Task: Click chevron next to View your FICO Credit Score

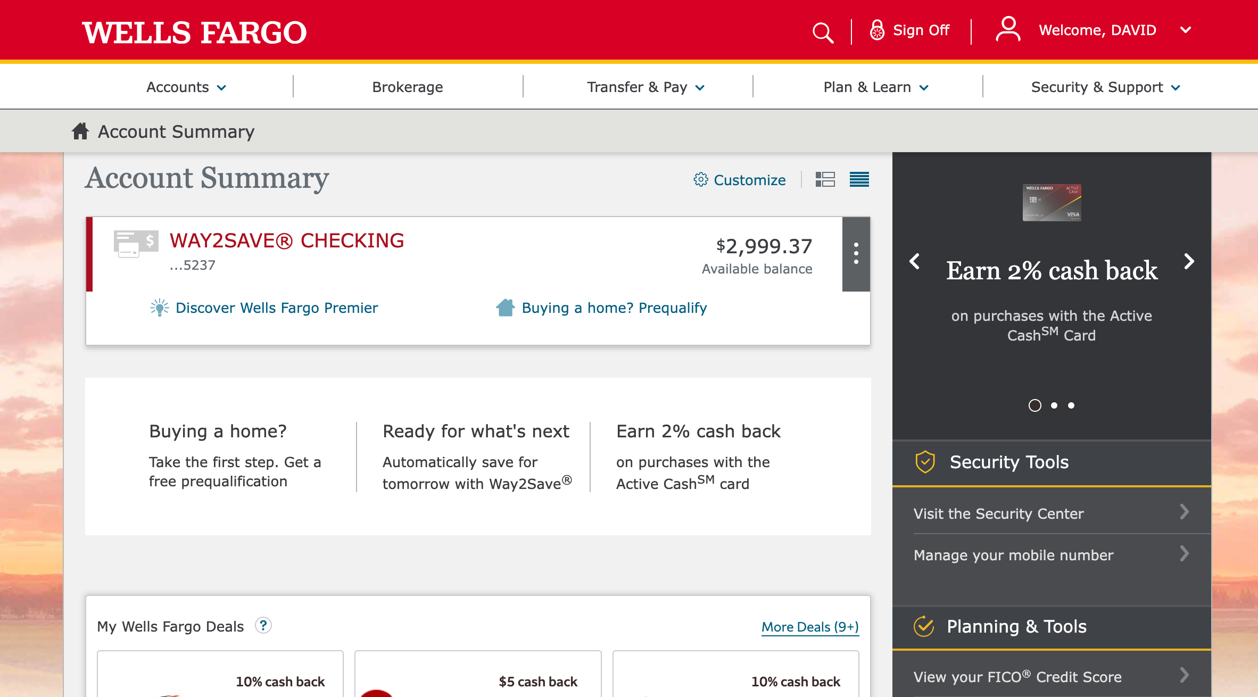Action: (x=1185, y=675)
